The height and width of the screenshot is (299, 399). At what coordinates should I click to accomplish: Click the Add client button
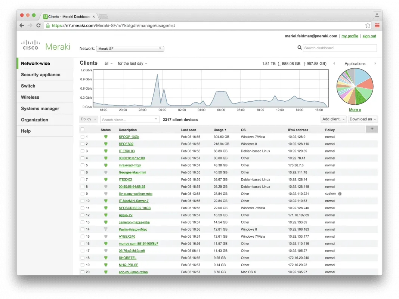pyautogui.click(x=333, y=119)
